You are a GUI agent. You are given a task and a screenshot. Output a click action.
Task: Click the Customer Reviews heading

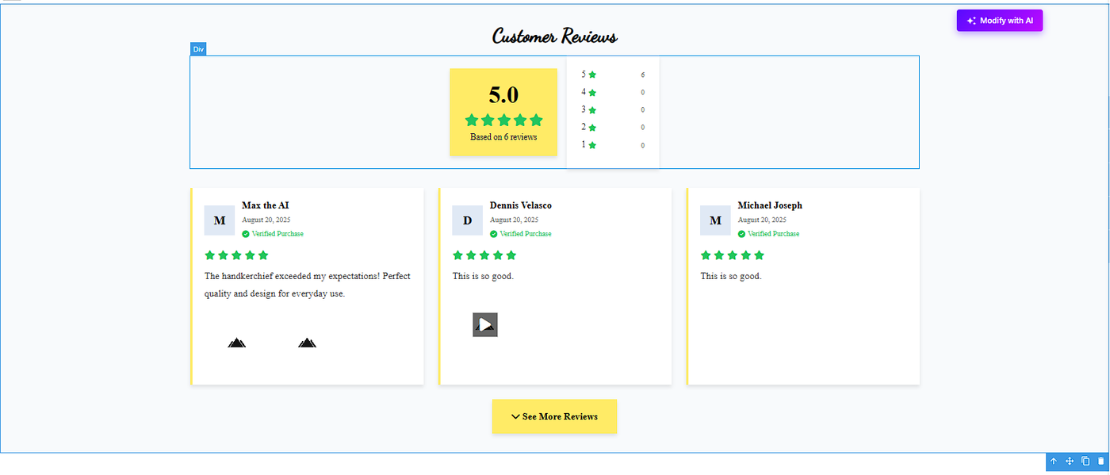coord(554,36)
